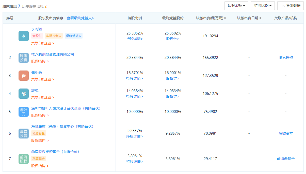Open 股权链 under 16.9001%
Viewport: 306px width, 174px height.
point(173,78)
